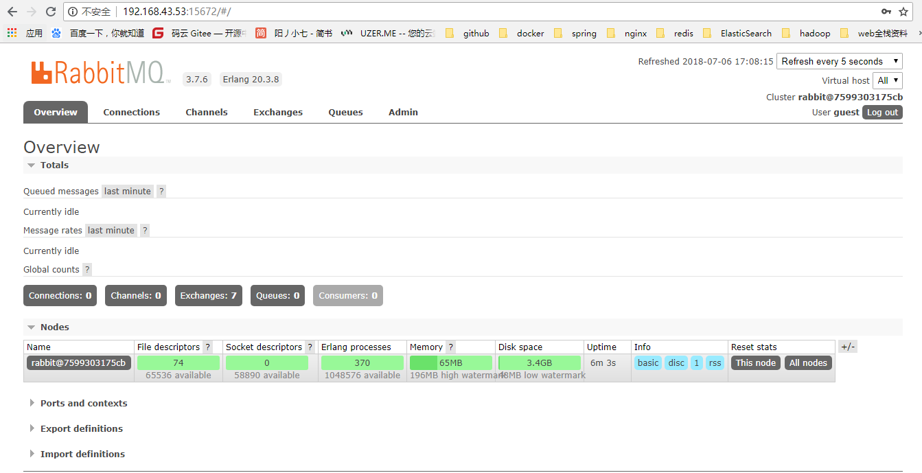This screenshot has width=922, height=473.
Task: Click the Memory 65MB usage bar
Action: click(451, 363)
